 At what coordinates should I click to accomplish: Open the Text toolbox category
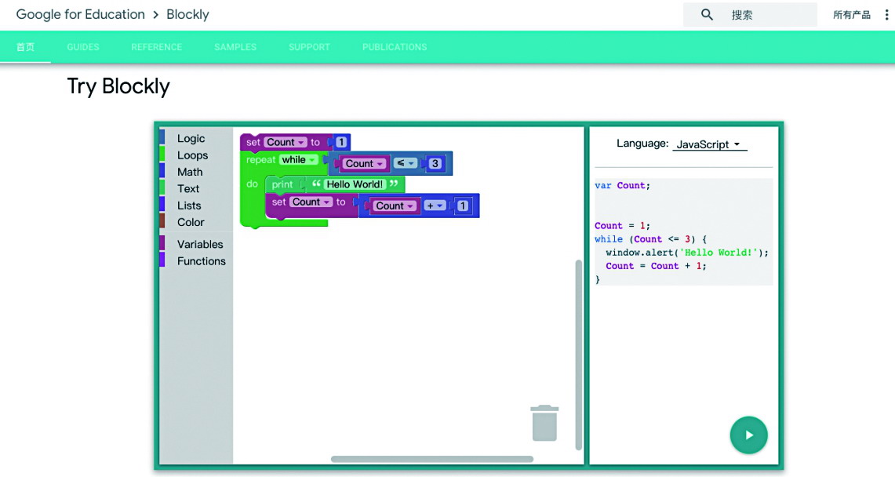196,188
